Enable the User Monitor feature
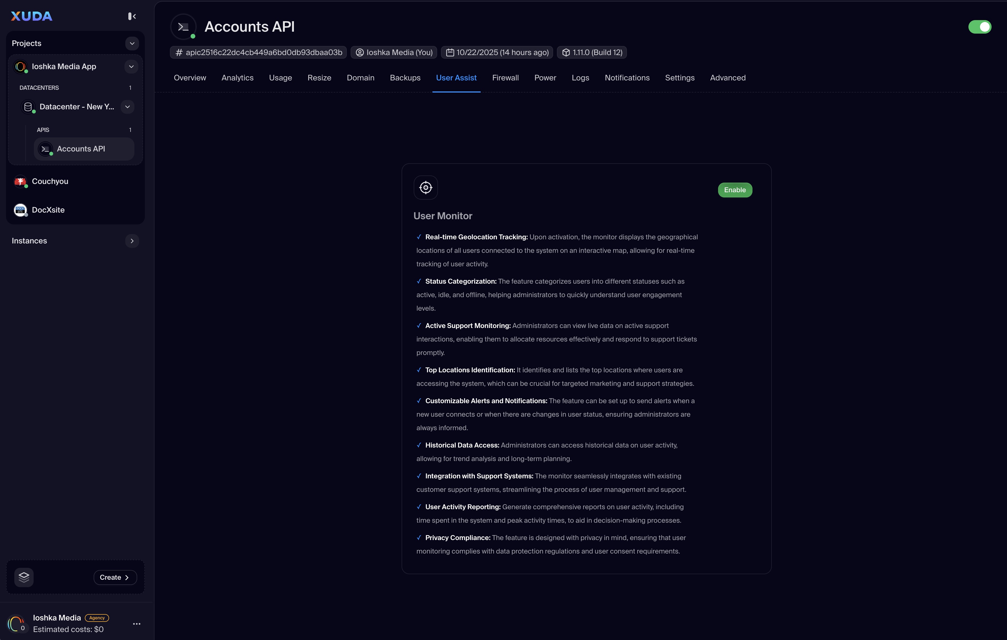The height and width of the screenshot is (640, 1007). [735, 190]
